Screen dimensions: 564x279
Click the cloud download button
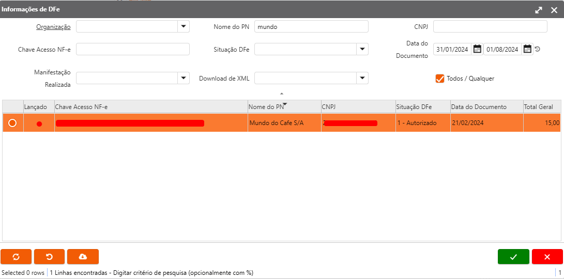point(83,257)
